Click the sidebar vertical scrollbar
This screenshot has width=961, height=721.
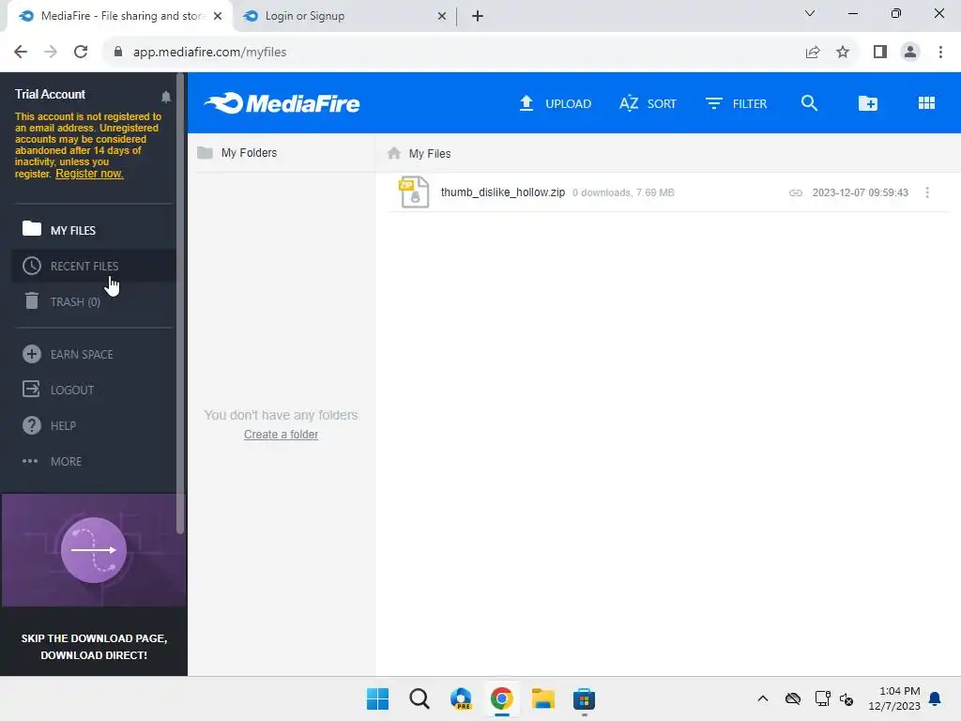180,303
